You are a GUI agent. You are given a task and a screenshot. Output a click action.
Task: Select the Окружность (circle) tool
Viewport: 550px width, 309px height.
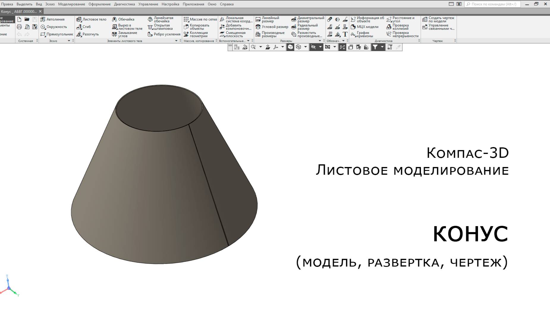[54, 27]
